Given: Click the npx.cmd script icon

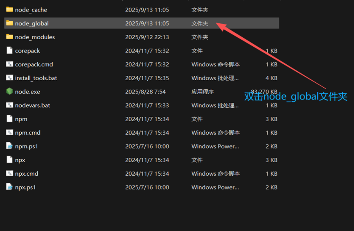Looking at the screenshot, I should click(9, 173).
